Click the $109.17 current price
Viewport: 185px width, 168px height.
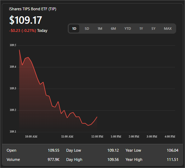(x=26, y=20)
